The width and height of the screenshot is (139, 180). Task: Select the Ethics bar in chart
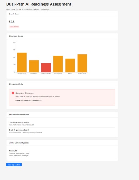point(70,65)
